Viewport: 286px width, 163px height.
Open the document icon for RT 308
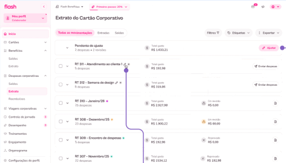275,121
